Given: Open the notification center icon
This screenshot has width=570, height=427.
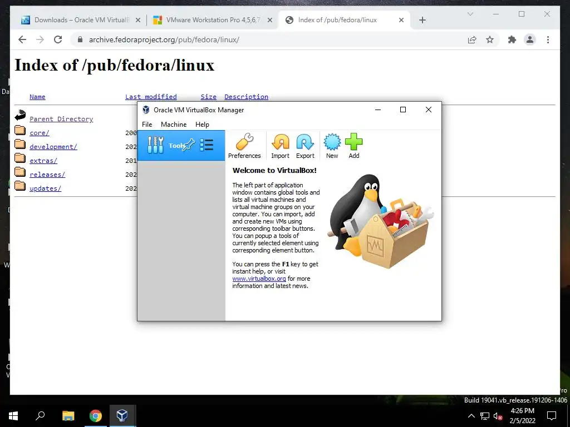Looking at the screenshot, I should pyautogui.click(x=552, y=416).
